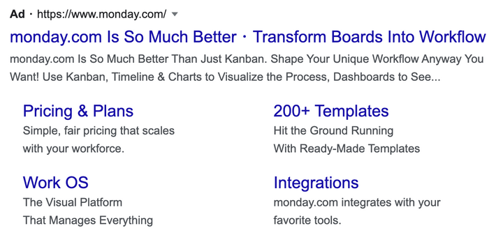503x251 pixels.
Task: Click the 'monday.com integrates with your' text
Action: tap(357, 203)
